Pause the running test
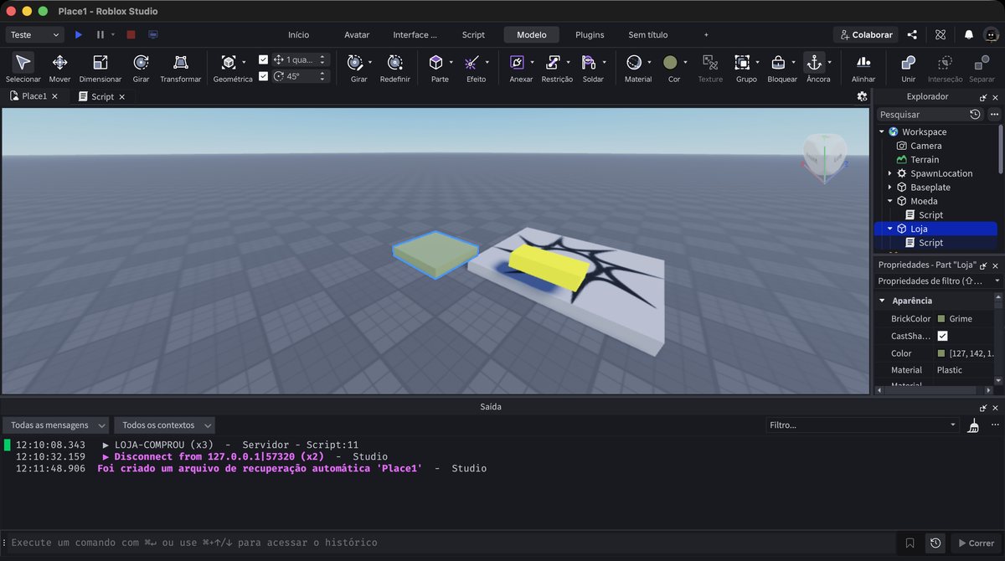 [100, 34]
